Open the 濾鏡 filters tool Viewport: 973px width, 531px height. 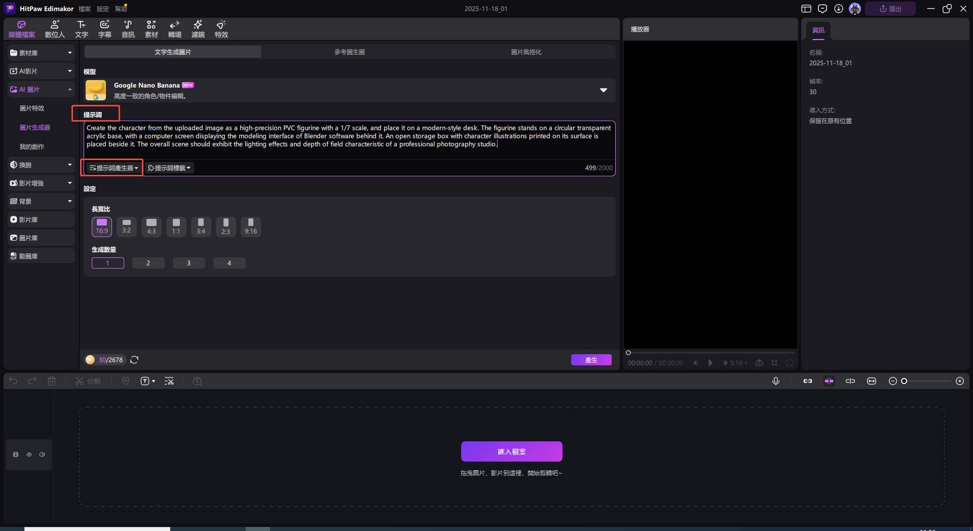pyautogui.click(x=198, y=29)
